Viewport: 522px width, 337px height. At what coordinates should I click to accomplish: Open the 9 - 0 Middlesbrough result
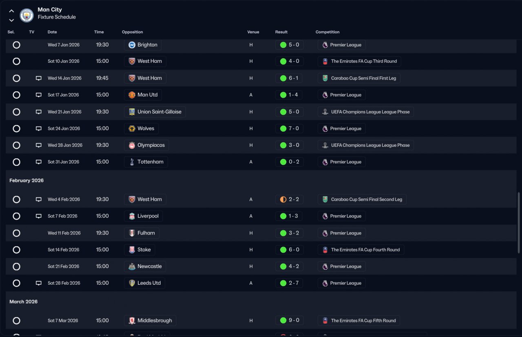[289, 321]
